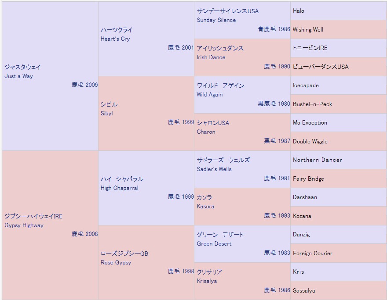Screen dimensions: 387x300
Task: Open the Danzig ancestor link
Action: coord(302,235)
